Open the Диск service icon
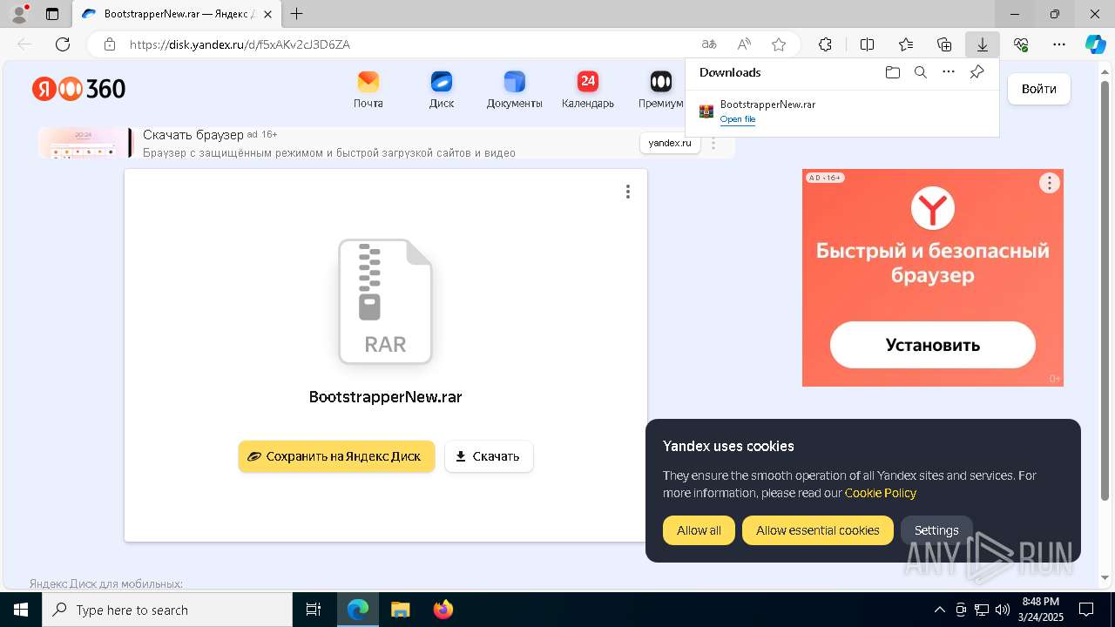Viewport: 1115px width, 627px height. point(442,91)
